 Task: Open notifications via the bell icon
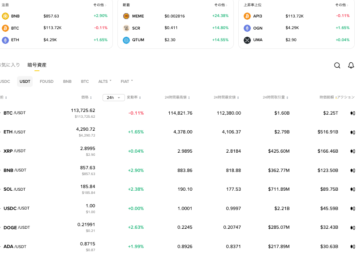click(351, 65)
